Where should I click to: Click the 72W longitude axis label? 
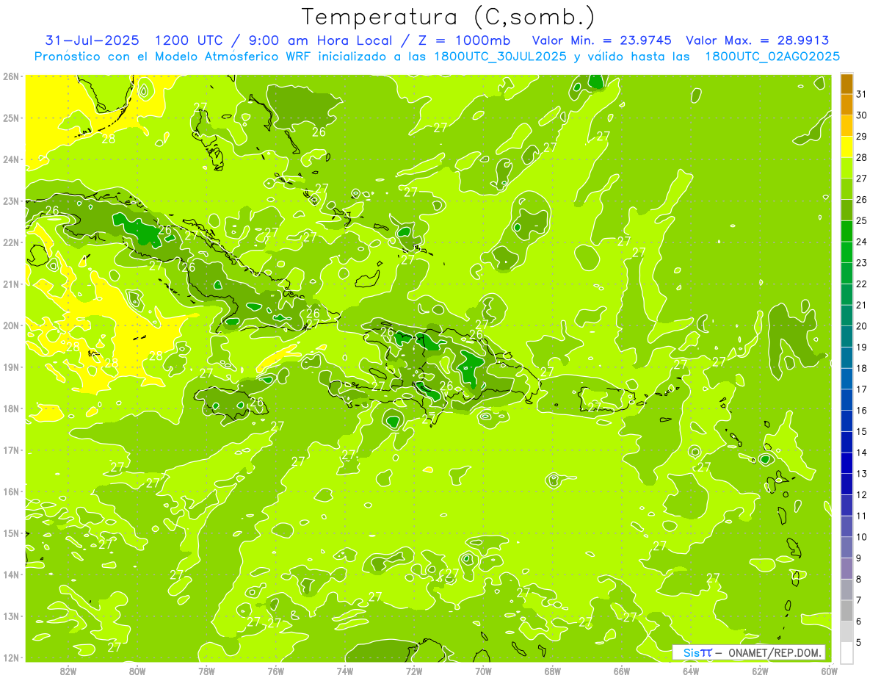pos(414,671)
